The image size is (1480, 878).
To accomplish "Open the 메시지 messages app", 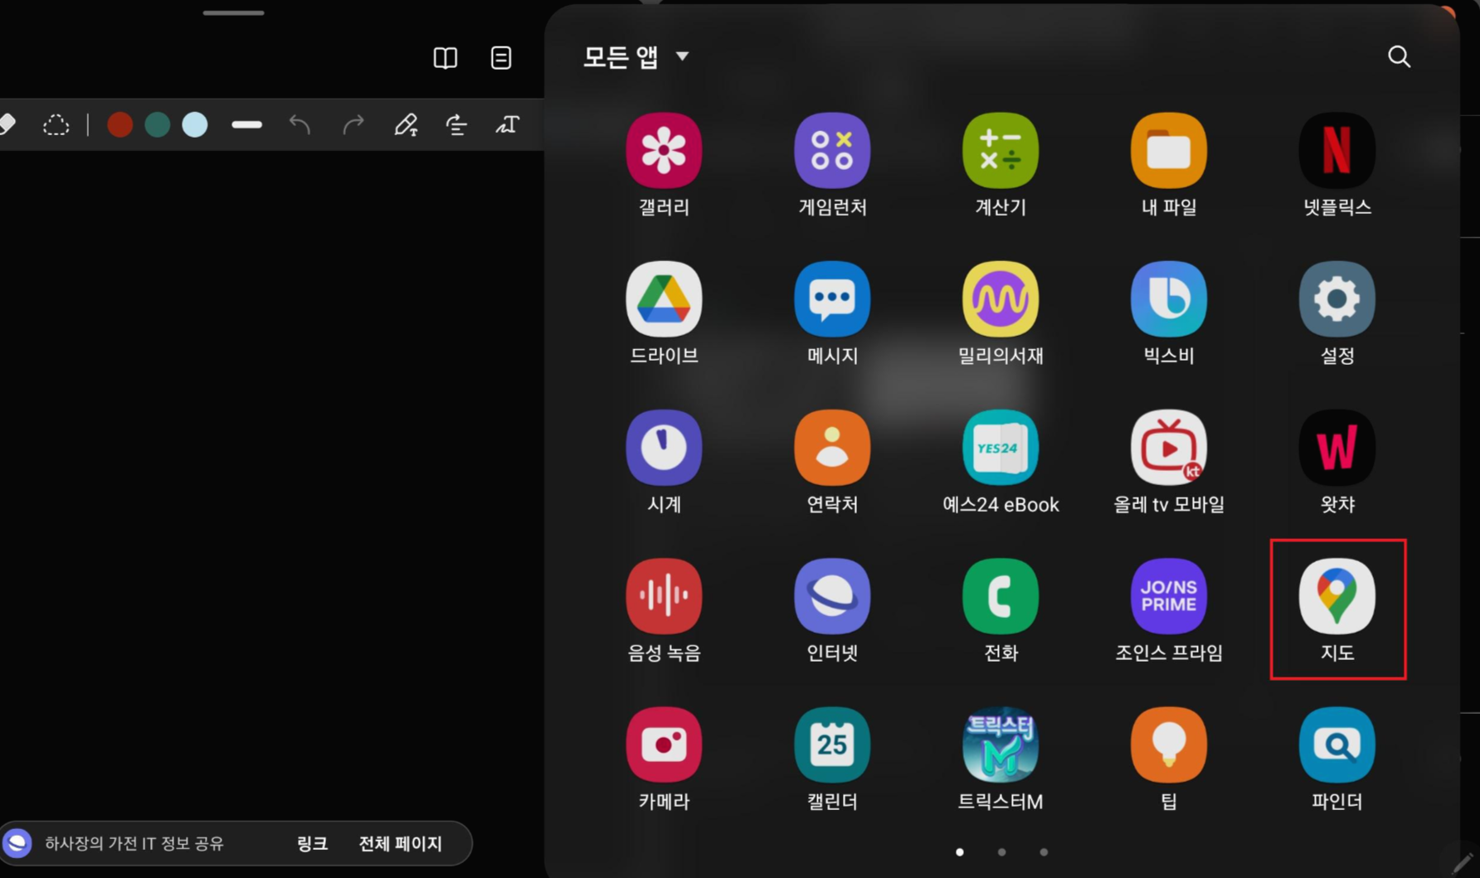I will pyautogui.click(x=832, y=299).
